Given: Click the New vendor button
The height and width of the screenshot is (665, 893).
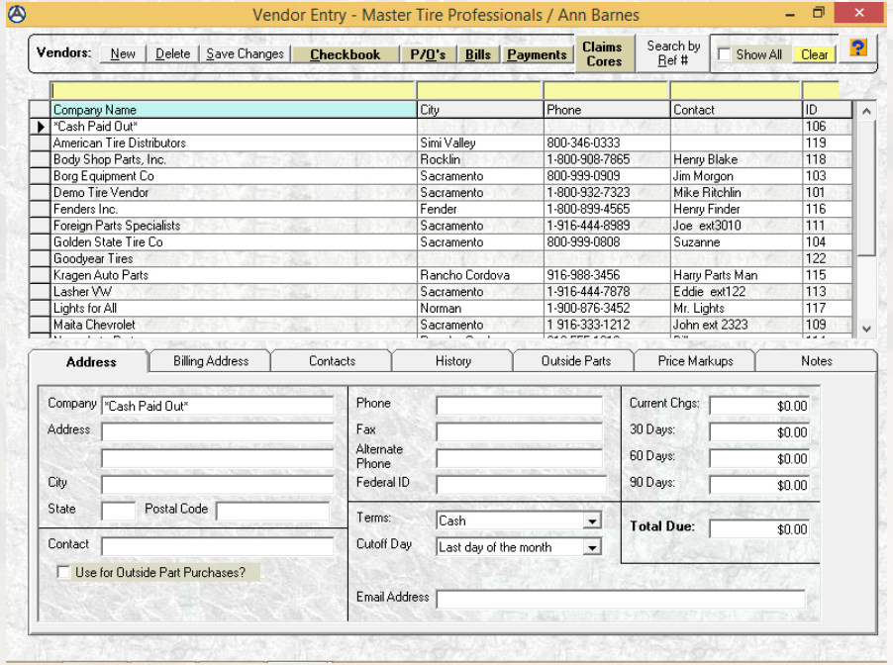Looking at the screenshot, I should click(123, 54).
